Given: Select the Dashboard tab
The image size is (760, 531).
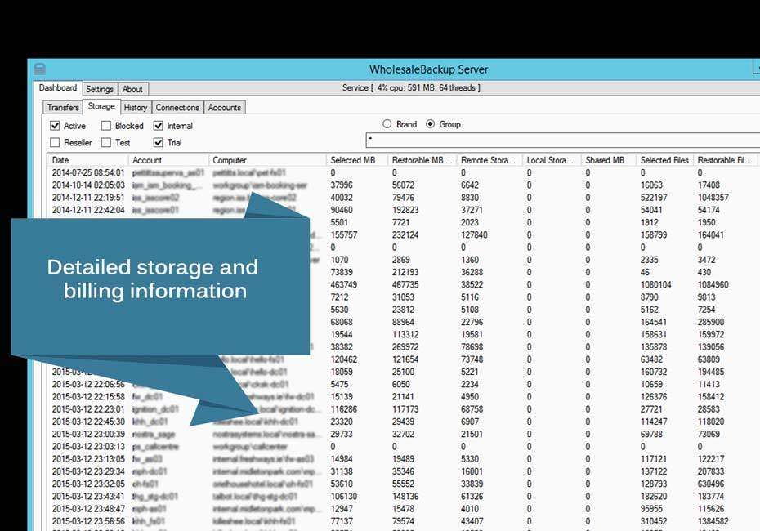Looking at the screenshot, I should pos(58,87).
